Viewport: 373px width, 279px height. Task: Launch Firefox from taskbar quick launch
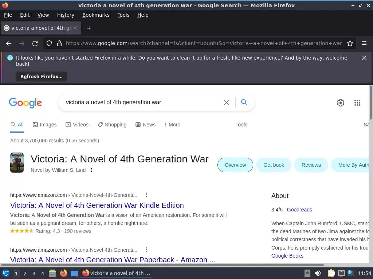click(63, 273)
